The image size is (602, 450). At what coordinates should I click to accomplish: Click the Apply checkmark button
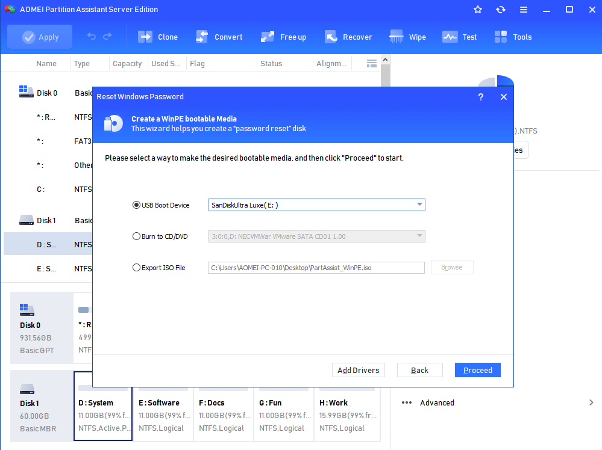[40, 37]
